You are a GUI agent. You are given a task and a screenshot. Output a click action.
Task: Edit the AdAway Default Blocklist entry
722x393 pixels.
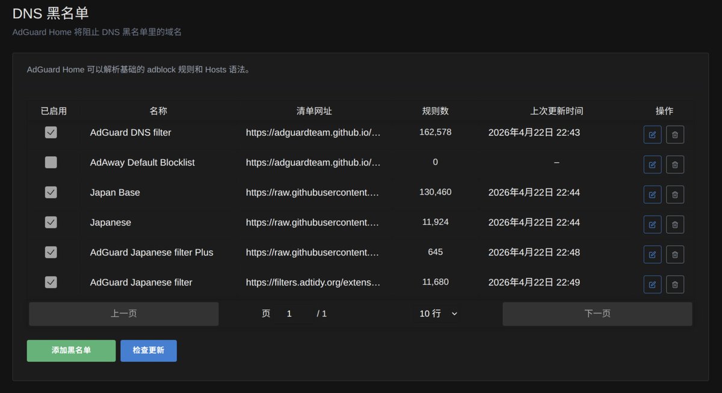coord(652,165)
